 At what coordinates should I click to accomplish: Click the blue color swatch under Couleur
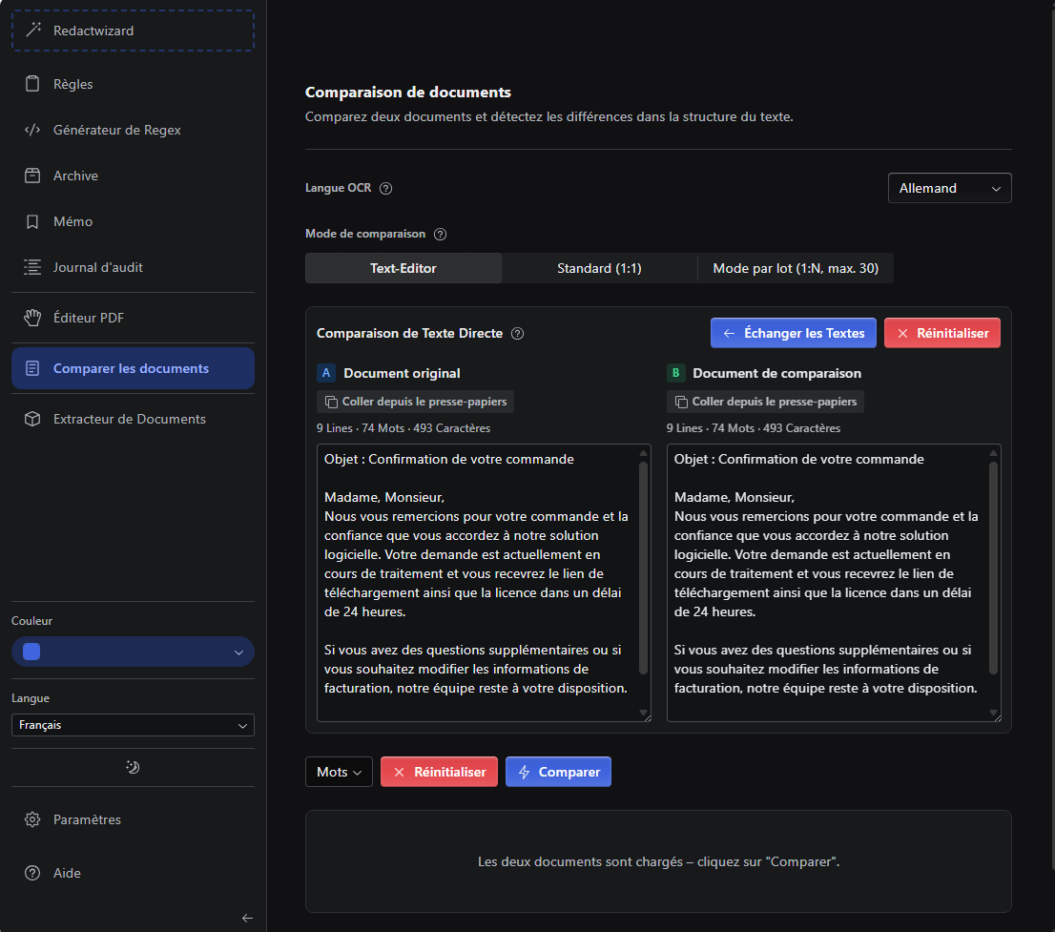(31, 652)
